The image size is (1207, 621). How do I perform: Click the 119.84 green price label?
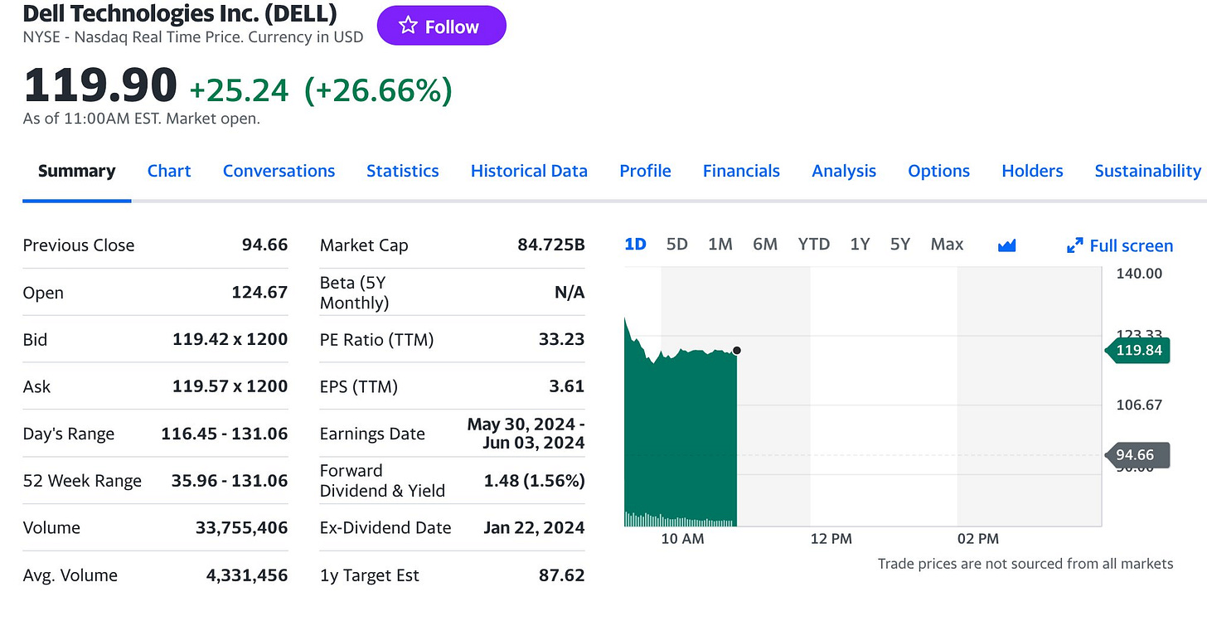click(1139, 351)
